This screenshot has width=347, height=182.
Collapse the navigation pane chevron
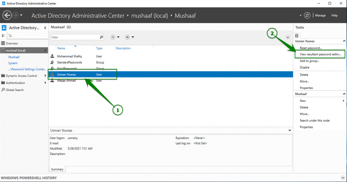click(45, 28)
